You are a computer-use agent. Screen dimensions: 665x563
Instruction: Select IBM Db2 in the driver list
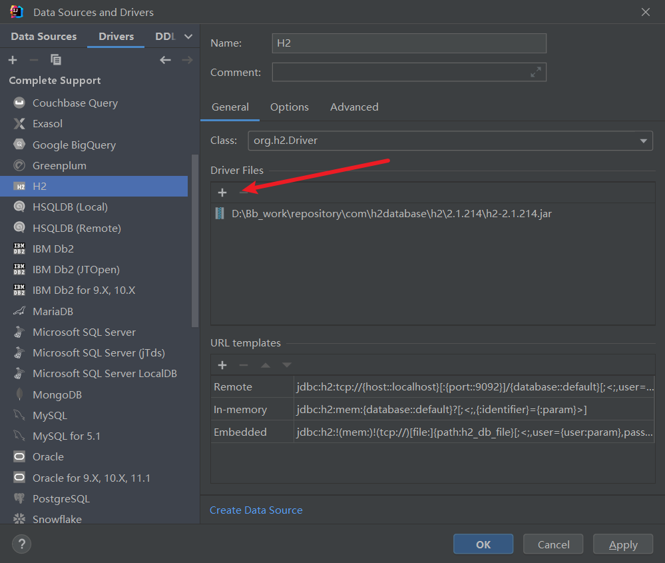point(94,249)
